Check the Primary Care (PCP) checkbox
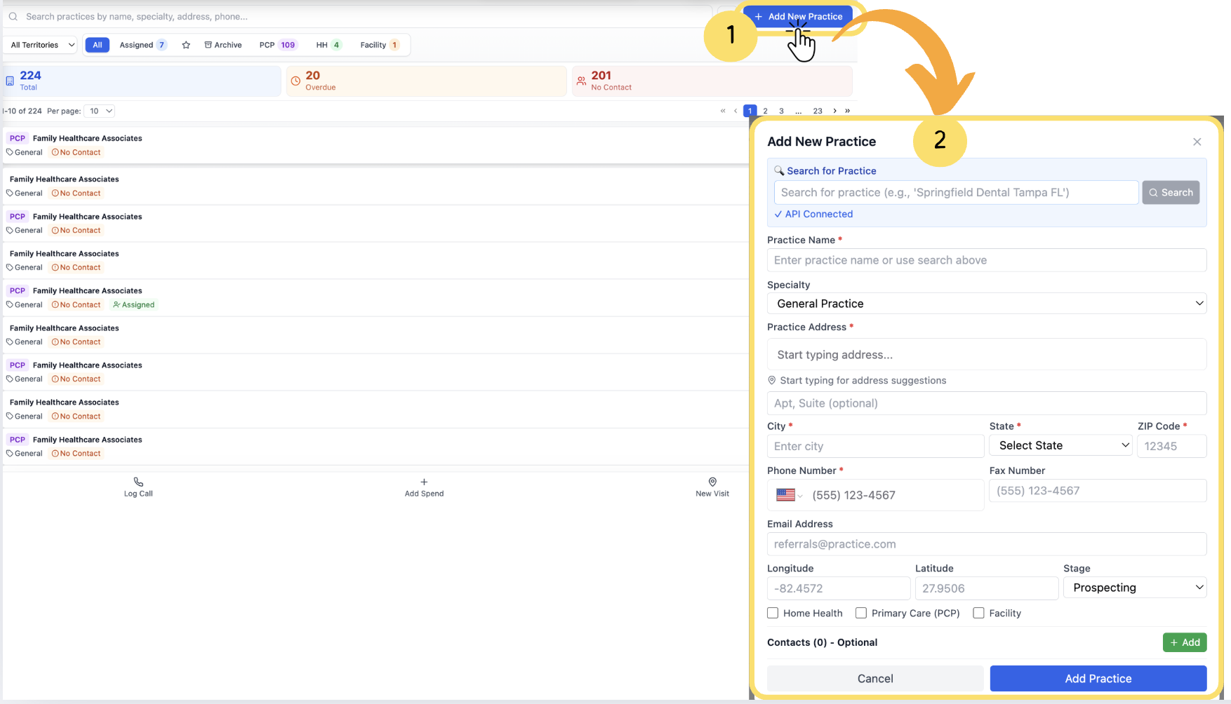1231x704 pixels. coord(861,613)
